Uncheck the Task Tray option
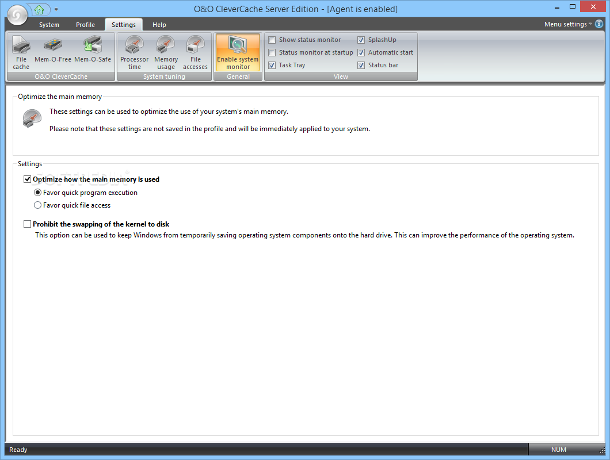This screenshot has height=460, width=610. click(272, 65)
